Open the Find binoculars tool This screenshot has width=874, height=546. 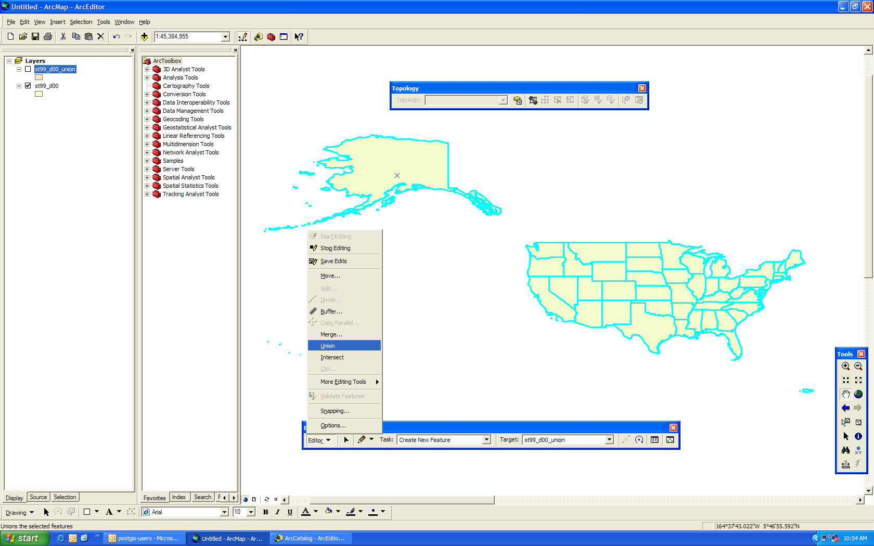[845, 450]
